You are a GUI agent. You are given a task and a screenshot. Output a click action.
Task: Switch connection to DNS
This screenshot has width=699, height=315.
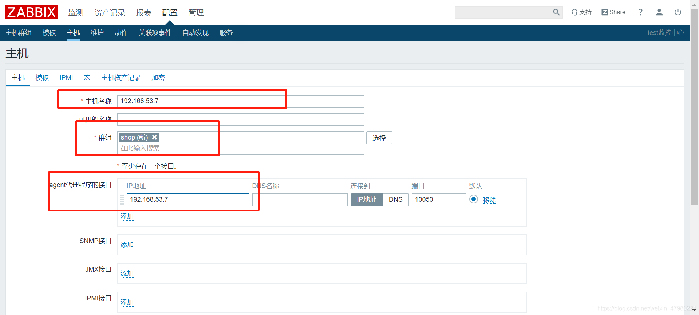tap(395, 199)
